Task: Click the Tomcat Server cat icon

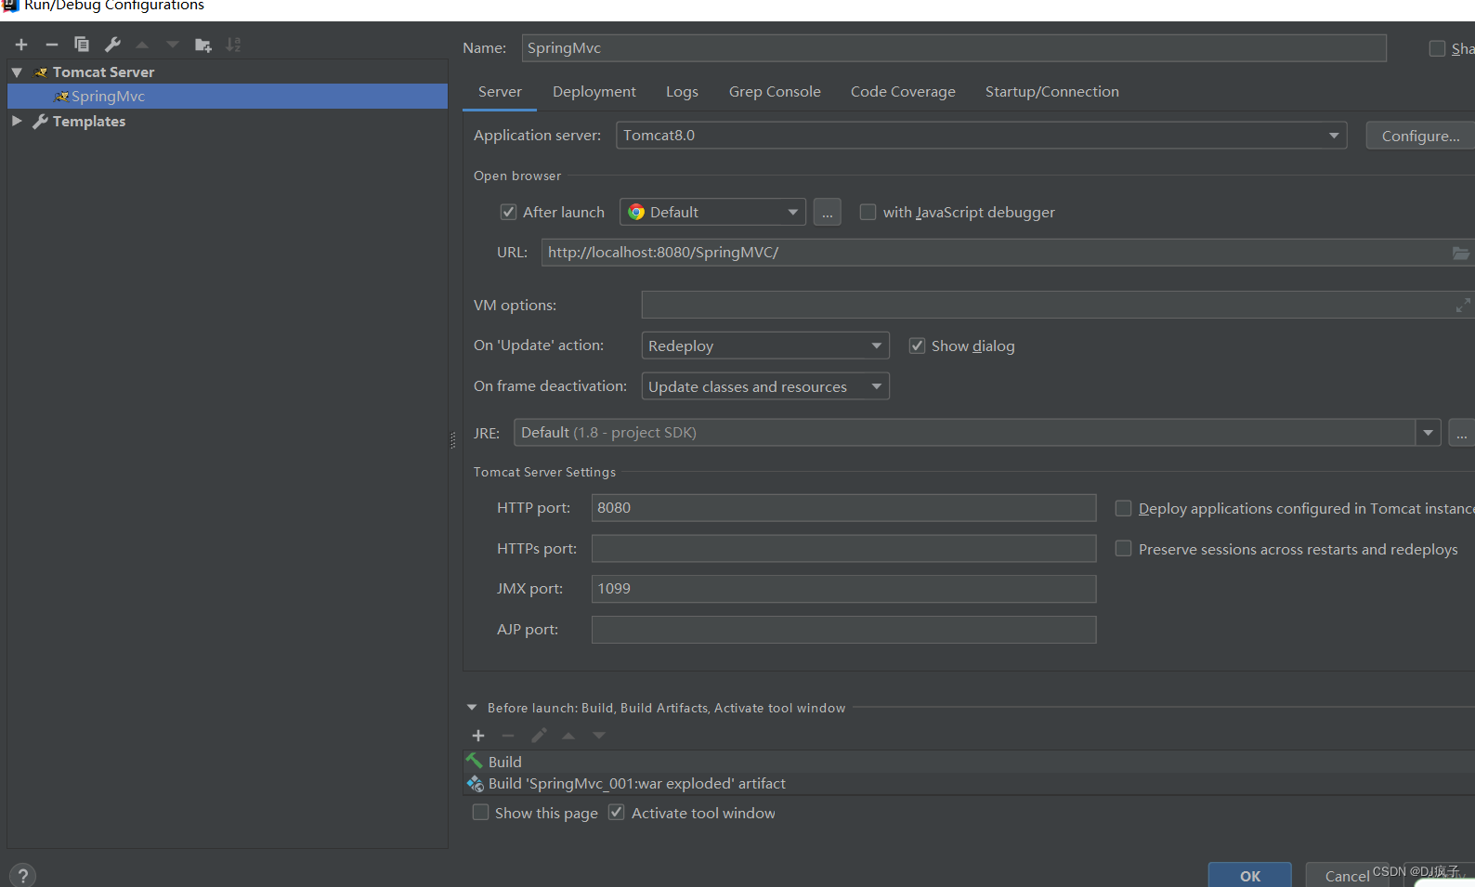Action: (41, 72)
